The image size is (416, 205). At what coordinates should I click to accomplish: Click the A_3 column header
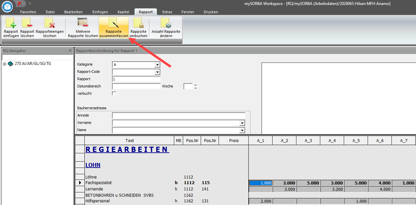(308, 141)
